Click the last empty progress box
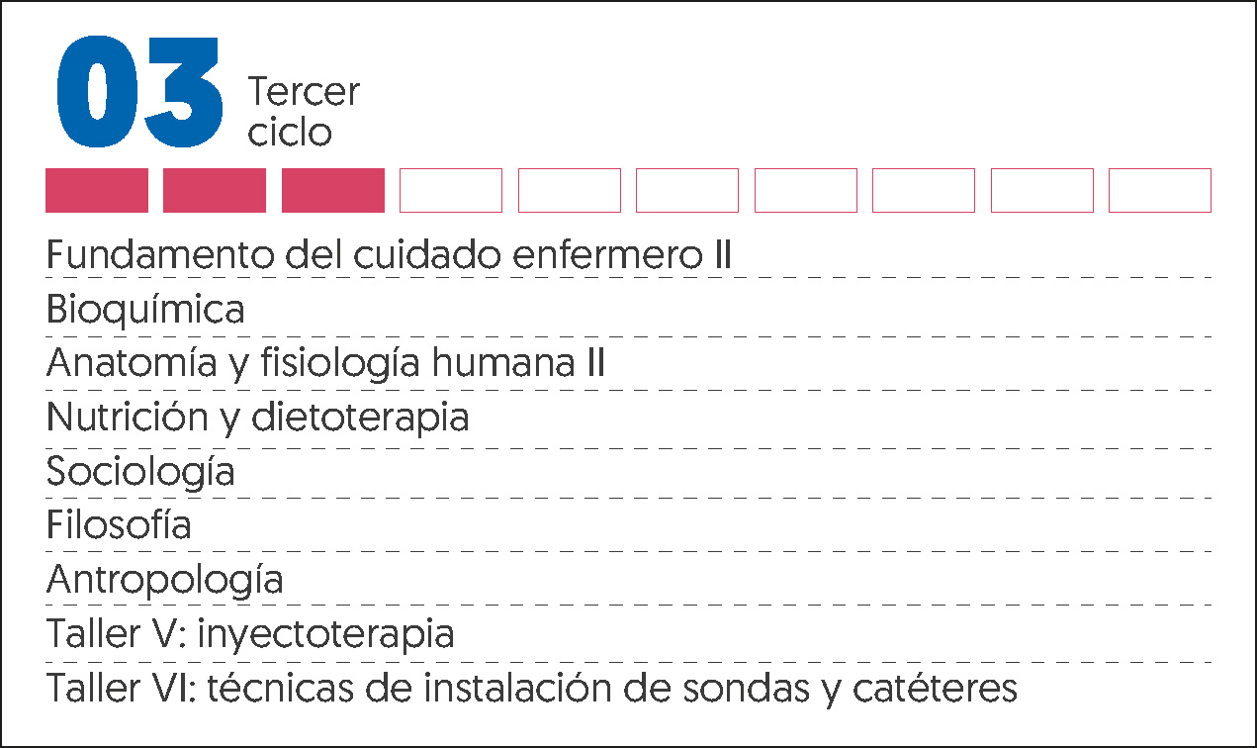 click(x=1160, y=190)
